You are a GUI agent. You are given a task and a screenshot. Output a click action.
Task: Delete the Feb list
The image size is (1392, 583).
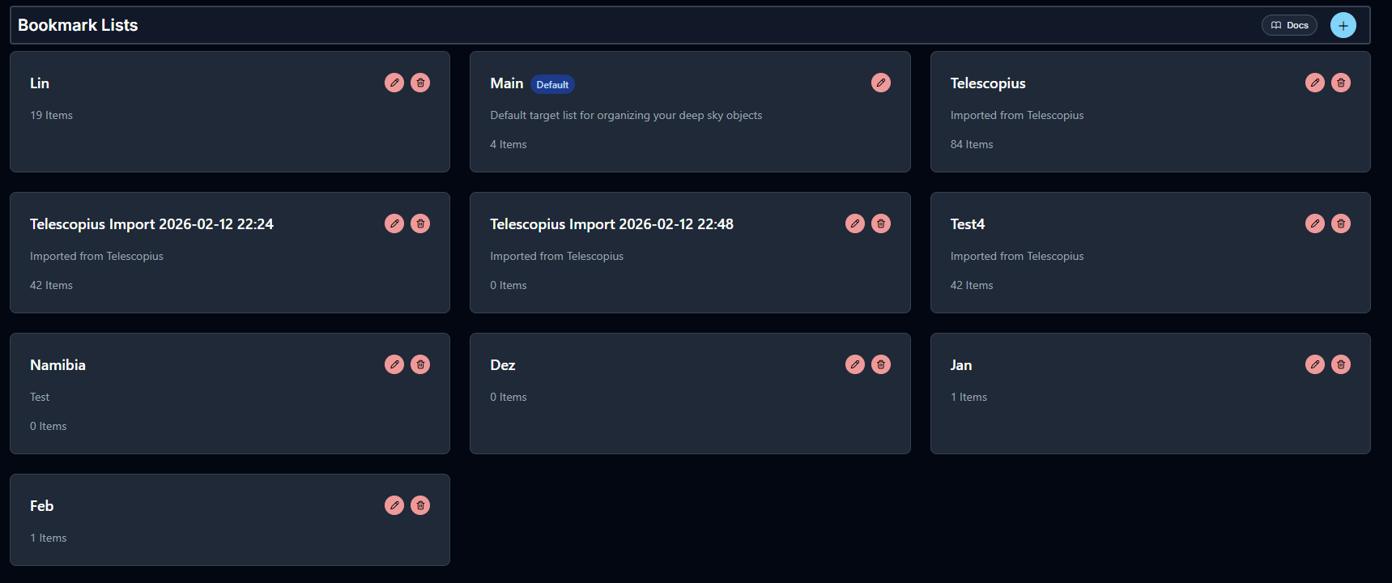[420, 505]
